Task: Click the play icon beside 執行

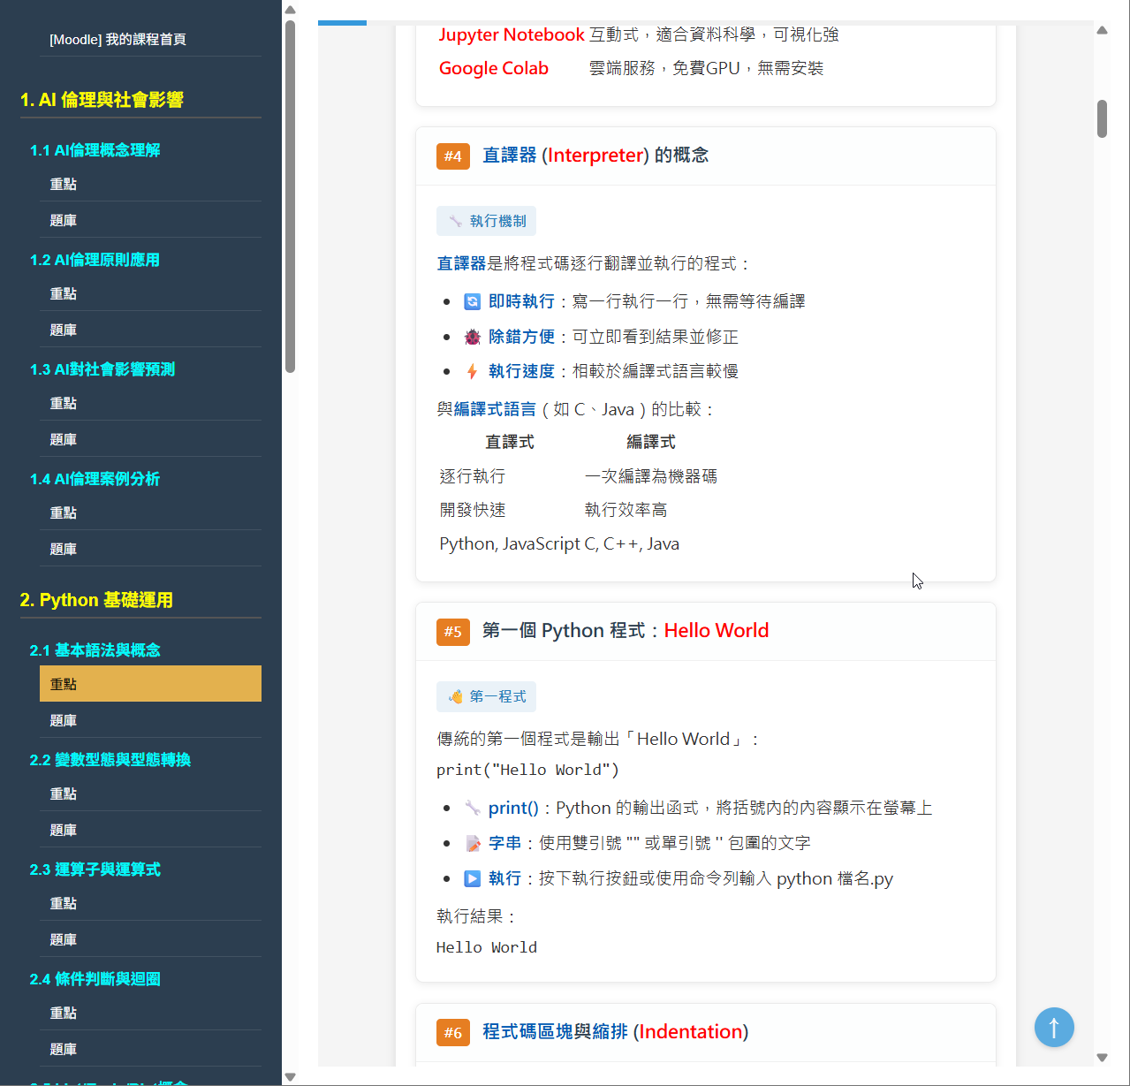Action: click(x=473, y=878)
